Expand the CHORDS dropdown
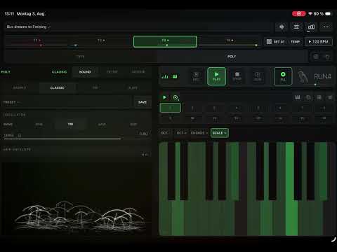 click(x=199, y=133)
